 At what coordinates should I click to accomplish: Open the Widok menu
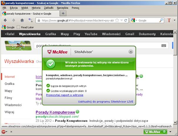click(x=25, y=8)
